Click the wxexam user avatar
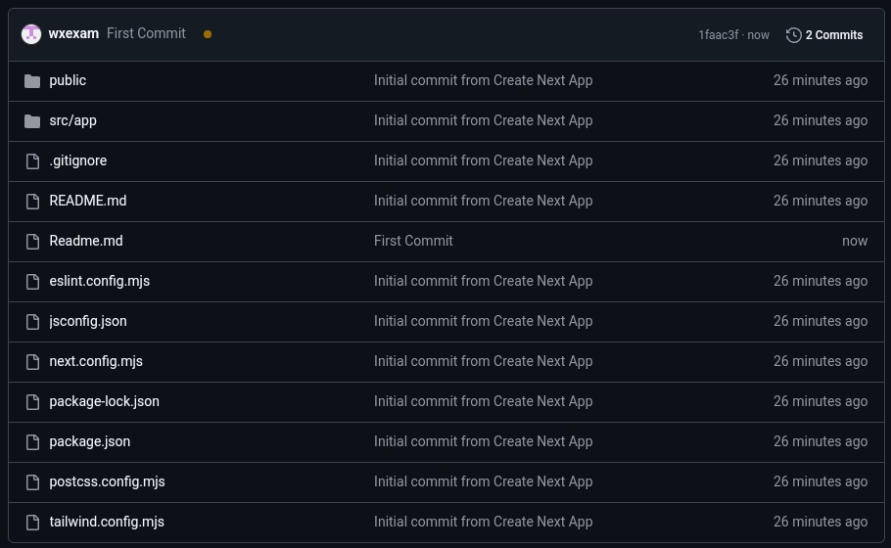The height and width of the screenshot is (548, 891). click(x=31, y=34)
